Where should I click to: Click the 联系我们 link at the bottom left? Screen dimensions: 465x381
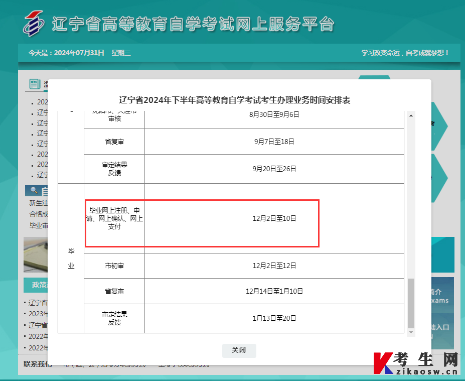tap(36, 364)
